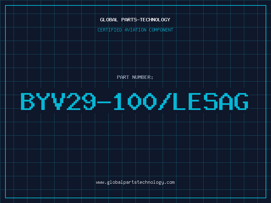Click the word TECHNOLOGY in the heading
The width and height of the screenshot is (271, 203).
[x=155, y=20]
